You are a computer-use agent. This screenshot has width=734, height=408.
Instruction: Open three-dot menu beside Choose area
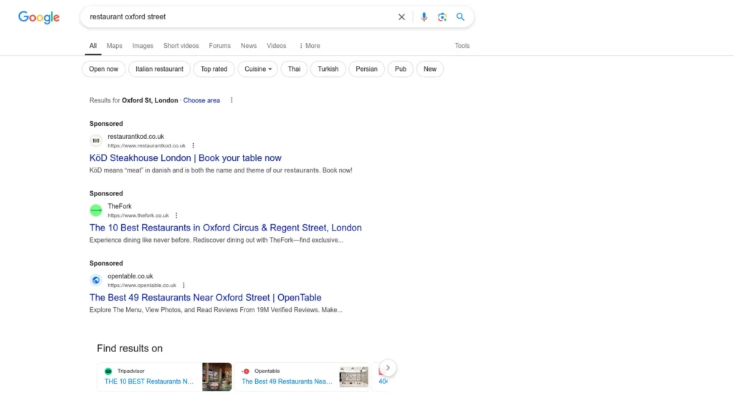[232, 100]
